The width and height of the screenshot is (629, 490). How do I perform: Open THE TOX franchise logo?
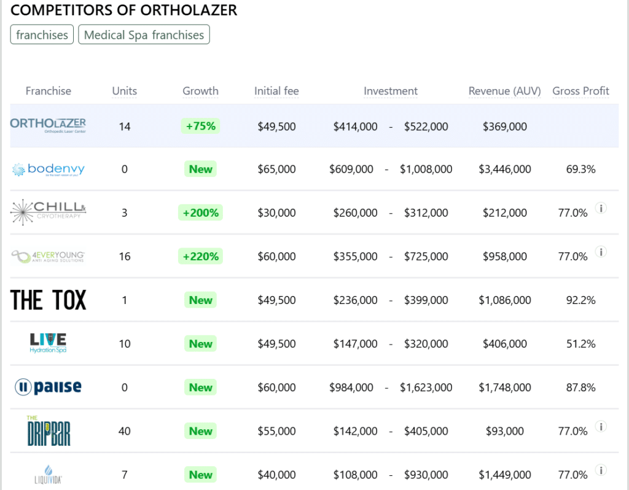48,300
